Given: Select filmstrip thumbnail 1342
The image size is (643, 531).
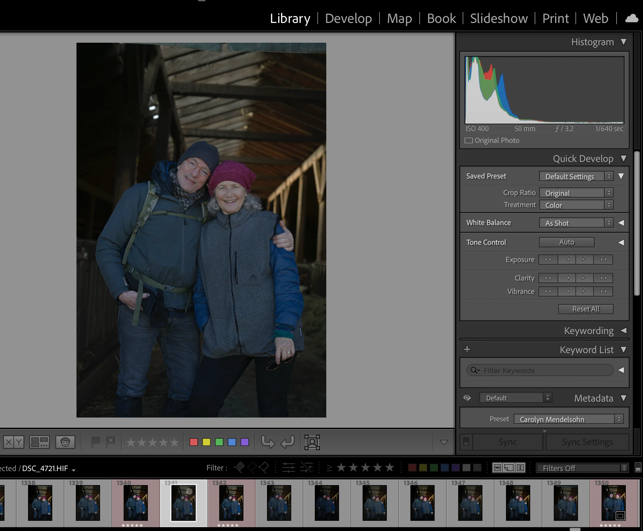Looking at the screenshot, I should coord(231,503).
